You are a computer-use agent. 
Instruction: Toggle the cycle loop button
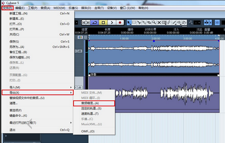pos(94,23)
